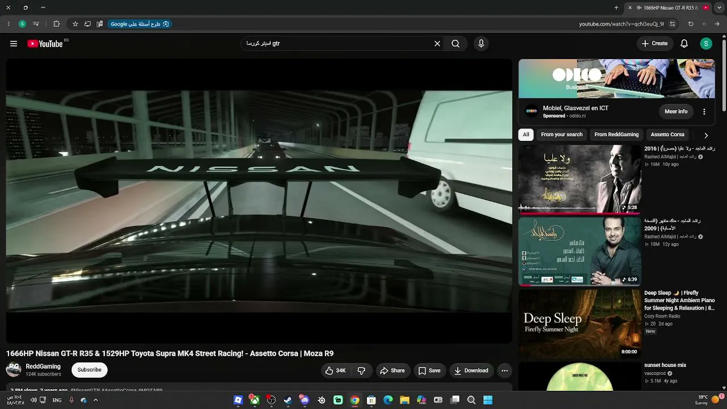Open the browser extensions puzzle icon
Image resolution: width=727 pixels, height=409 pixels.
[56, 24]
